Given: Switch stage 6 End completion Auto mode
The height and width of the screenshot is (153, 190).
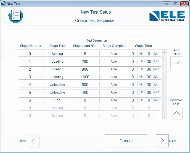Looking at the screenshot, I should click(x=114, y=100).
